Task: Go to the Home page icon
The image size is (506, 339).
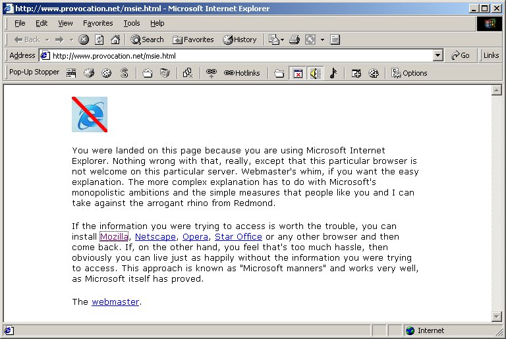Action: click(x=115, y=39)
